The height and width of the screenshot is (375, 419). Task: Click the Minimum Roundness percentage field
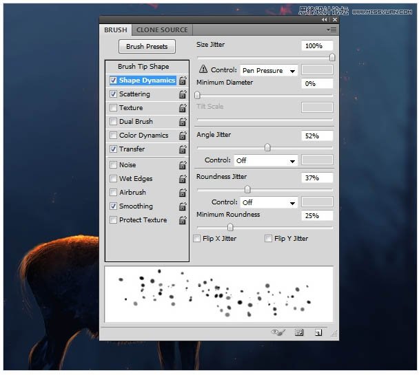pos(317,216)
